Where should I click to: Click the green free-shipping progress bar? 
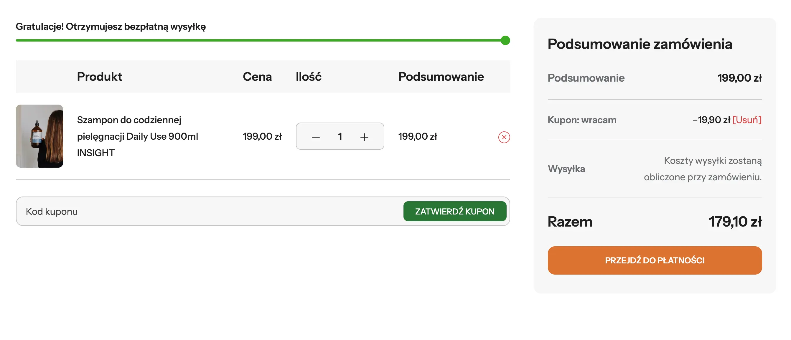tap(258, 40)
